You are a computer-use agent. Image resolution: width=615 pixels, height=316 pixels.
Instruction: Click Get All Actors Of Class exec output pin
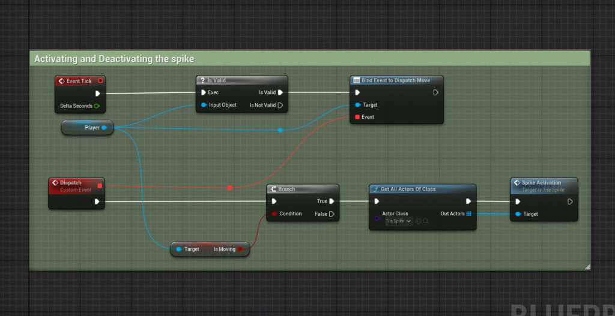point(468,201)
